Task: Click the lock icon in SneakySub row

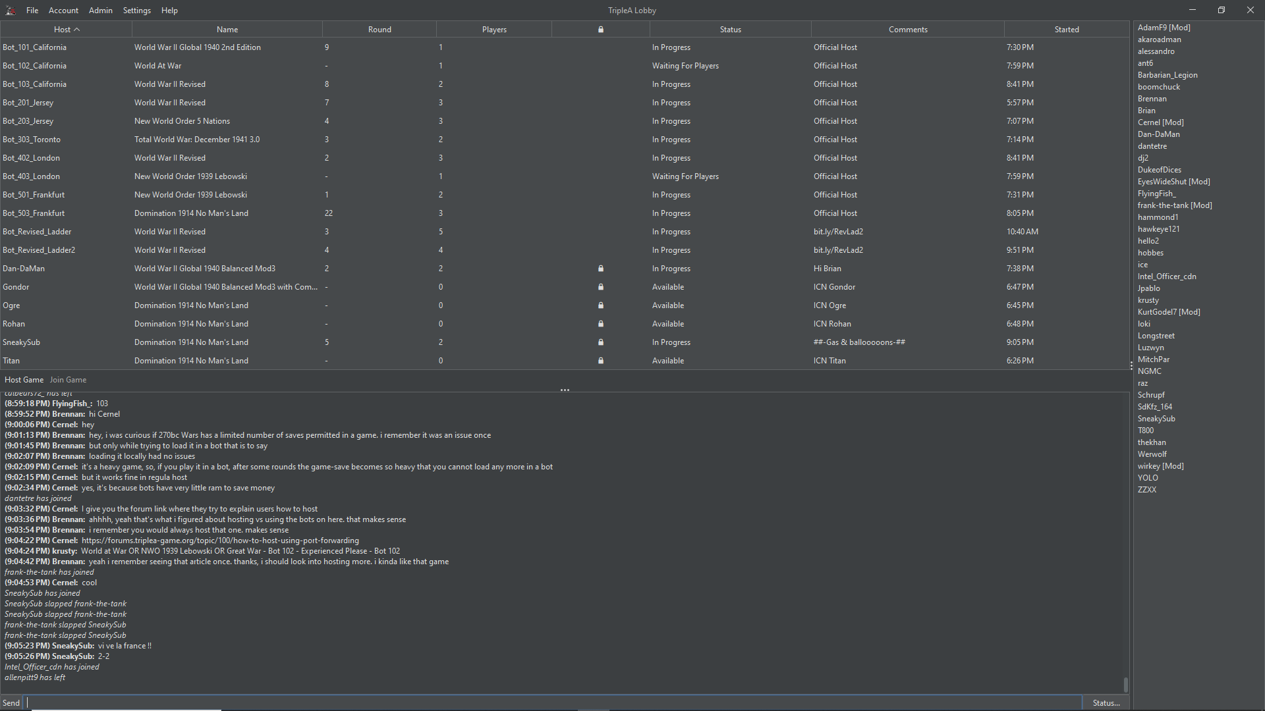Action: coord(600,342)
